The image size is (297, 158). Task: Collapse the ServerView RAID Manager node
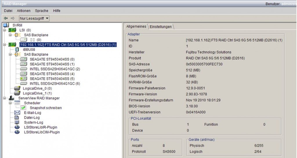5,98
